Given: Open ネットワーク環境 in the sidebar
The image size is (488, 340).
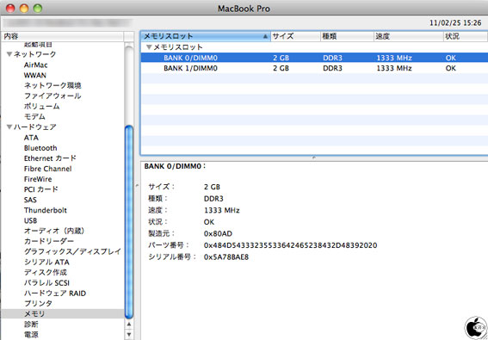Looking at the screenshot, I should [53, 85].
